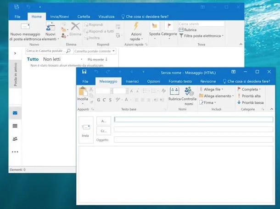Click Rispondi in the main Outlook ribbon
Viewport: 280px width, 209px height.
click(x=94, y=24)
